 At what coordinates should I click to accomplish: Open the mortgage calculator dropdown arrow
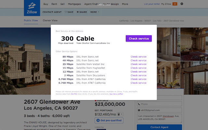click(122, 114)
